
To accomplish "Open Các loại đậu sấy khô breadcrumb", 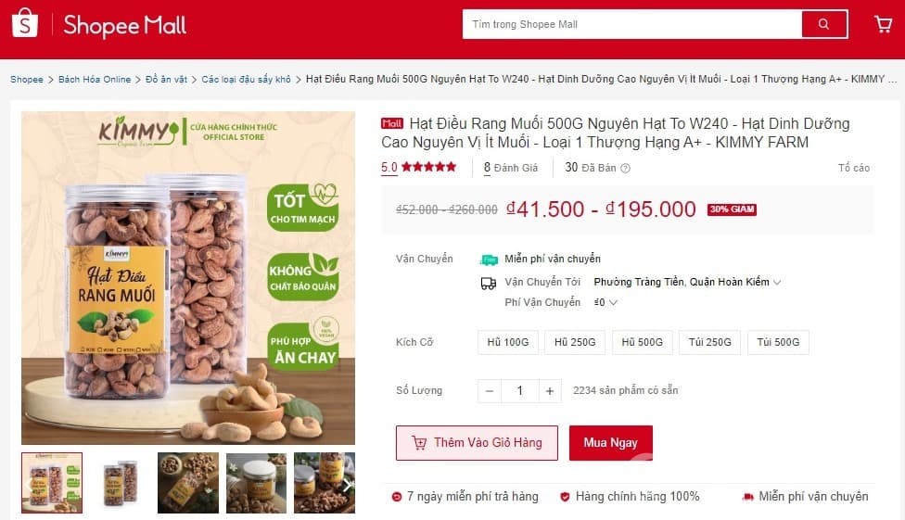I will tap(246, 80).
